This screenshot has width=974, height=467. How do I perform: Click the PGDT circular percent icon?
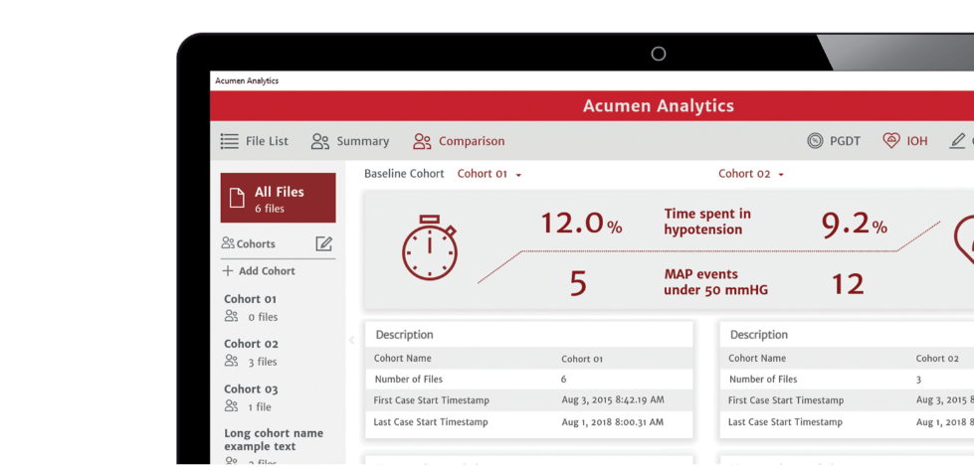tap(815, 141)
